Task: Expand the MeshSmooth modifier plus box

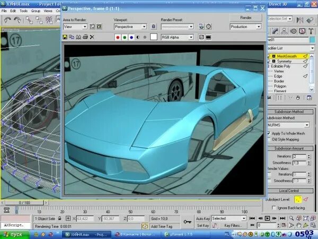Action: click(273, 56)
